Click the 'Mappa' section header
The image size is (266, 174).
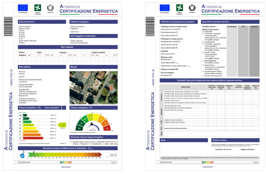click(93, 67)
